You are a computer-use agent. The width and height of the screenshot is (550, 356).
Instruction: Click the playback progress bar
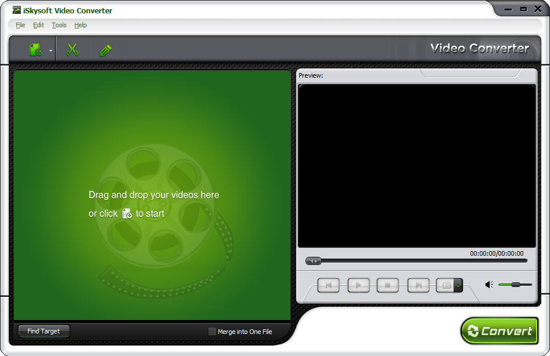click(x=407, y=261)
